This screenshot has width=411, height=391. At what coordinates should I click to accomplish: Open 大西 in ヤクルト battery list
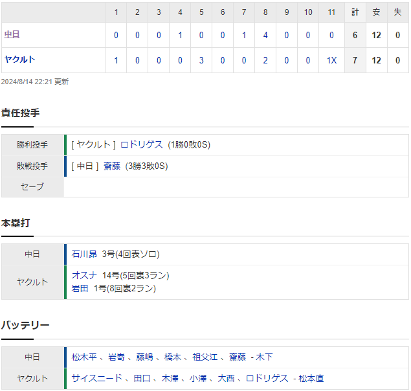click(226, 378)
